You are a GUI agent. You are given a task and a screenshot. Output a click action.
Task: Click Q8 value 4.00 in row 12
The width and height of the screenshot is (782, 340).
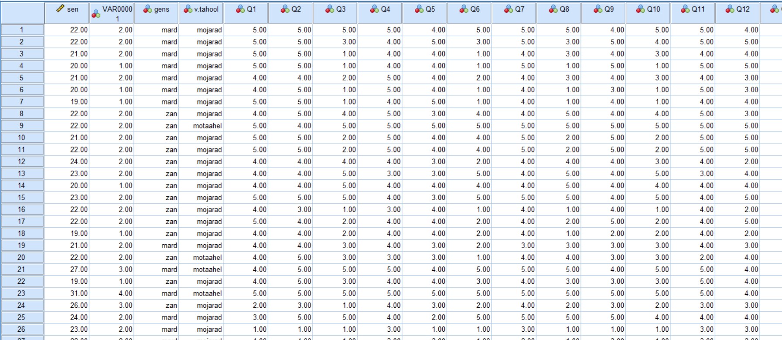pyautogui.click(x=573, y=162)
